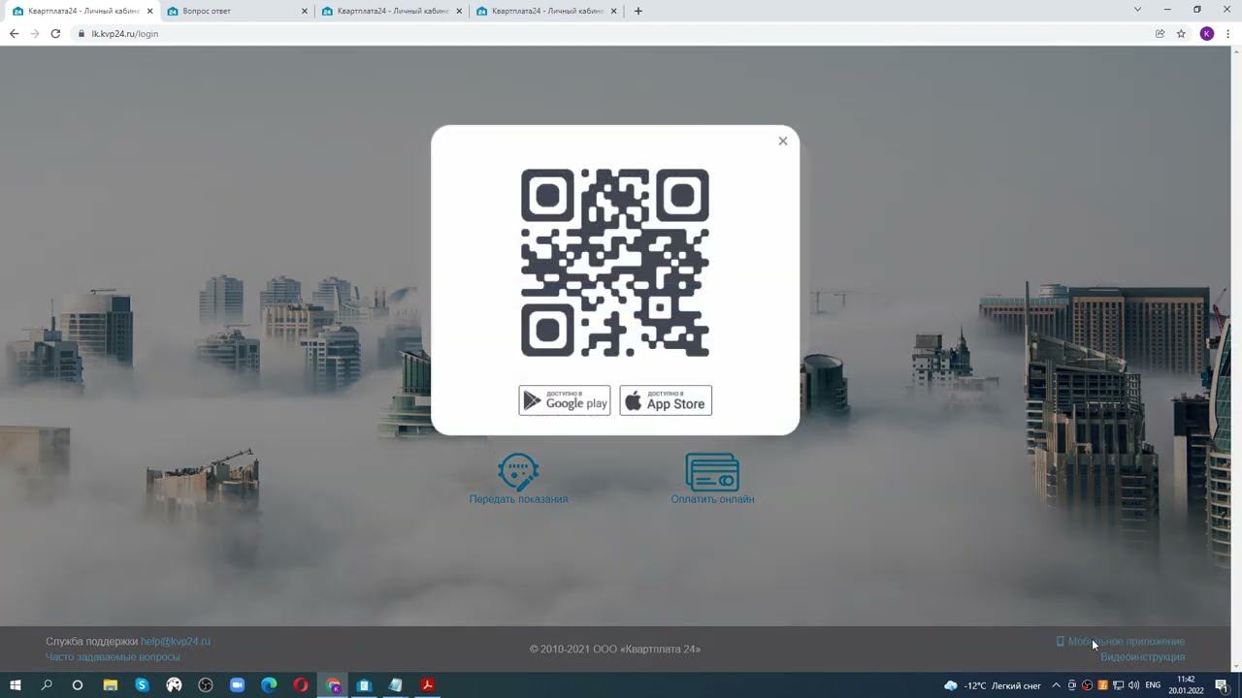The height and width of the screenshot is (698, 1242).
Task: Show hidden system tray icons
Action: tap(1056, 685)
